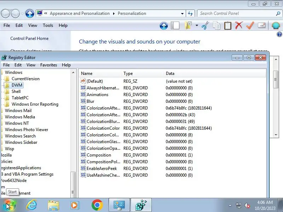Image resolution: width=283 pixels, height=212 pixels.
Task: Click the Appearance and Personalization breadcrumb
Action: pyautogui.click(x=80, y=13)
